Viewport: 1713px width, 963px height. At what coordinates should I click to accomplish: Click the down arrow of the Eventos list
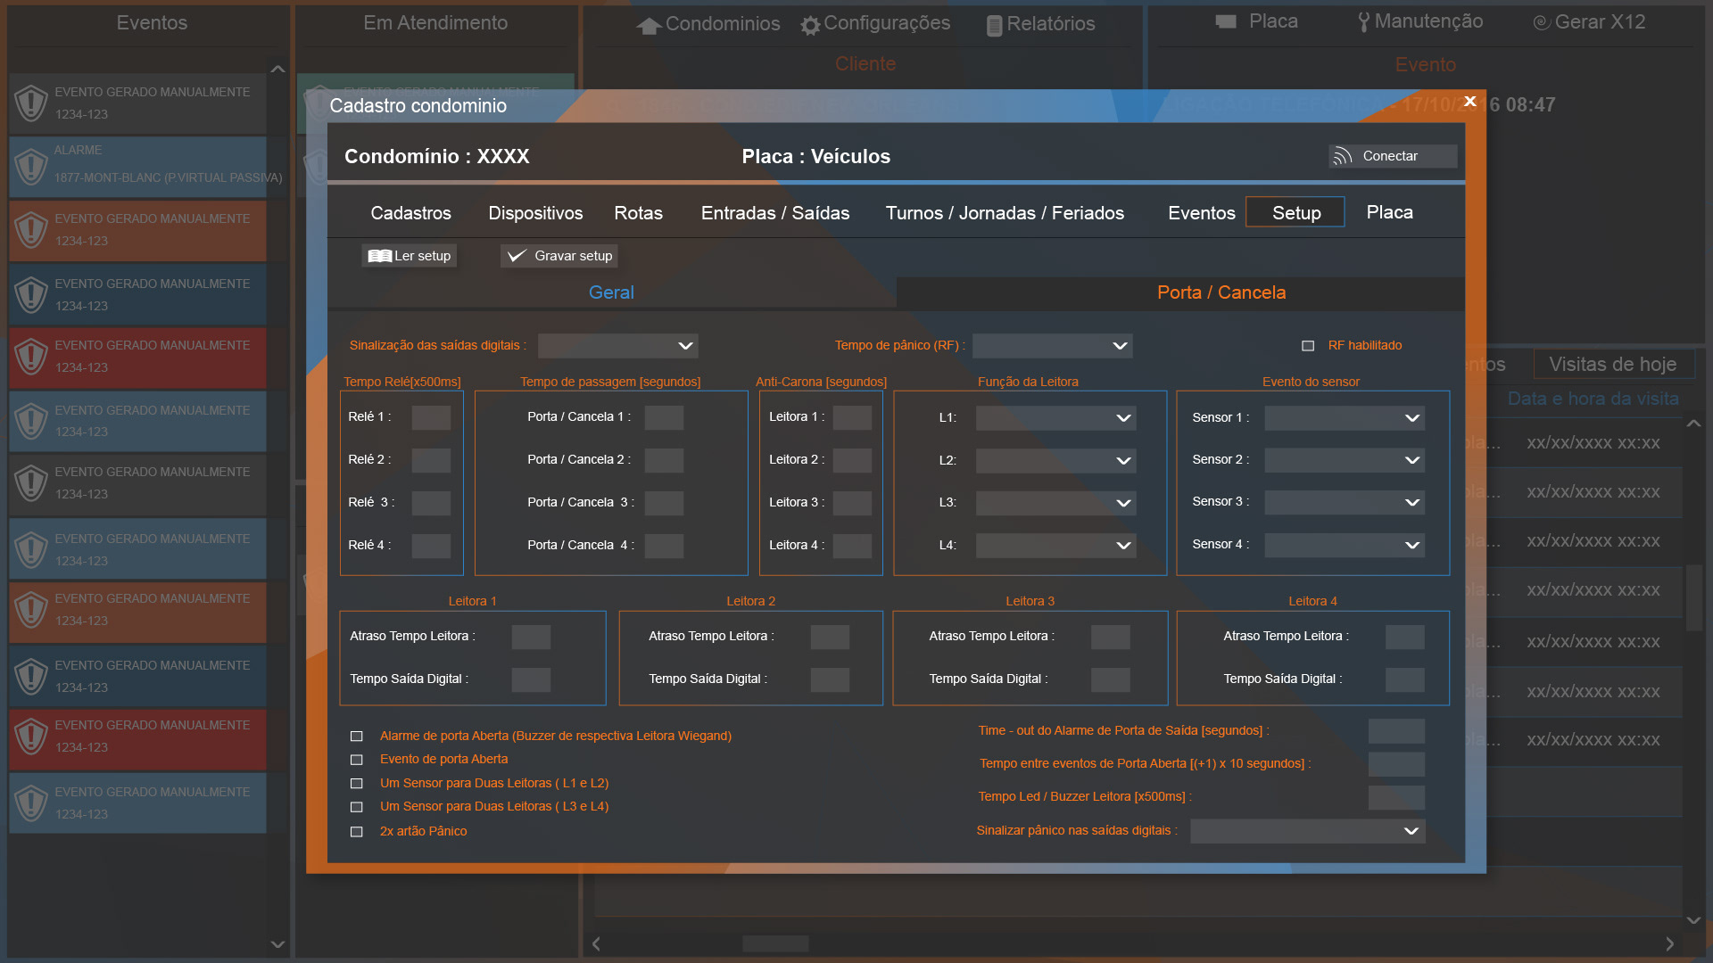click(x=277, y=944)
